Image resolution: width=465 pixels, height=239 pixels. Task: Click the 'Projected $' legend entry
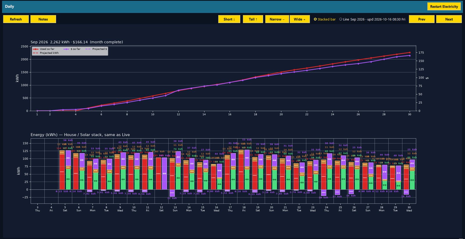pyautogui.click(x=96, y=49)
